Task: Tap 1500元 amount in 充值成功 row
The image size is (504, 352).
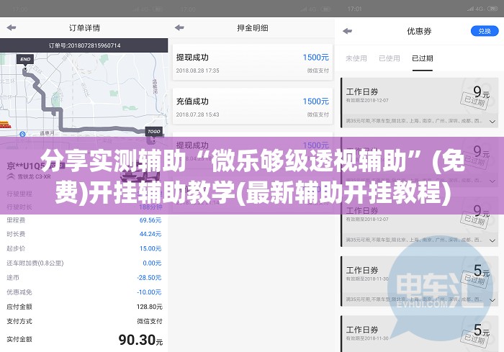Action: [315, 101]
